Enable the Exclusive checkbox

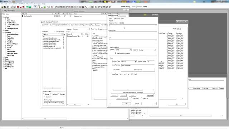(44, 97)
